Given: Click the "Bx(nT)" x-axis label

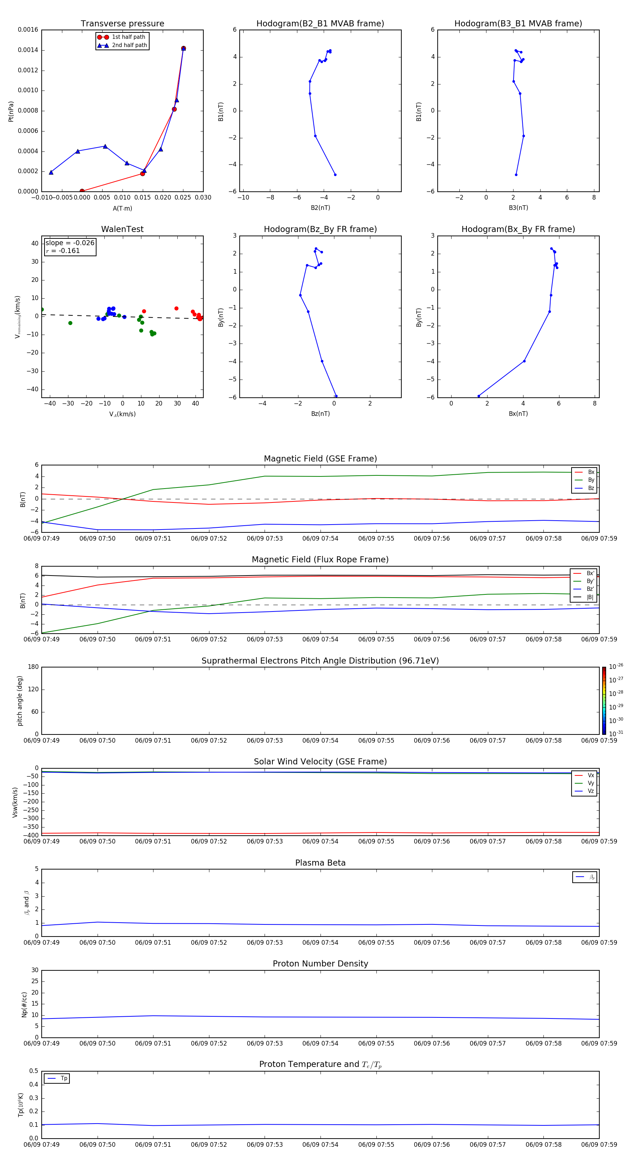Looking at the screenshot, I should point(518,414).
